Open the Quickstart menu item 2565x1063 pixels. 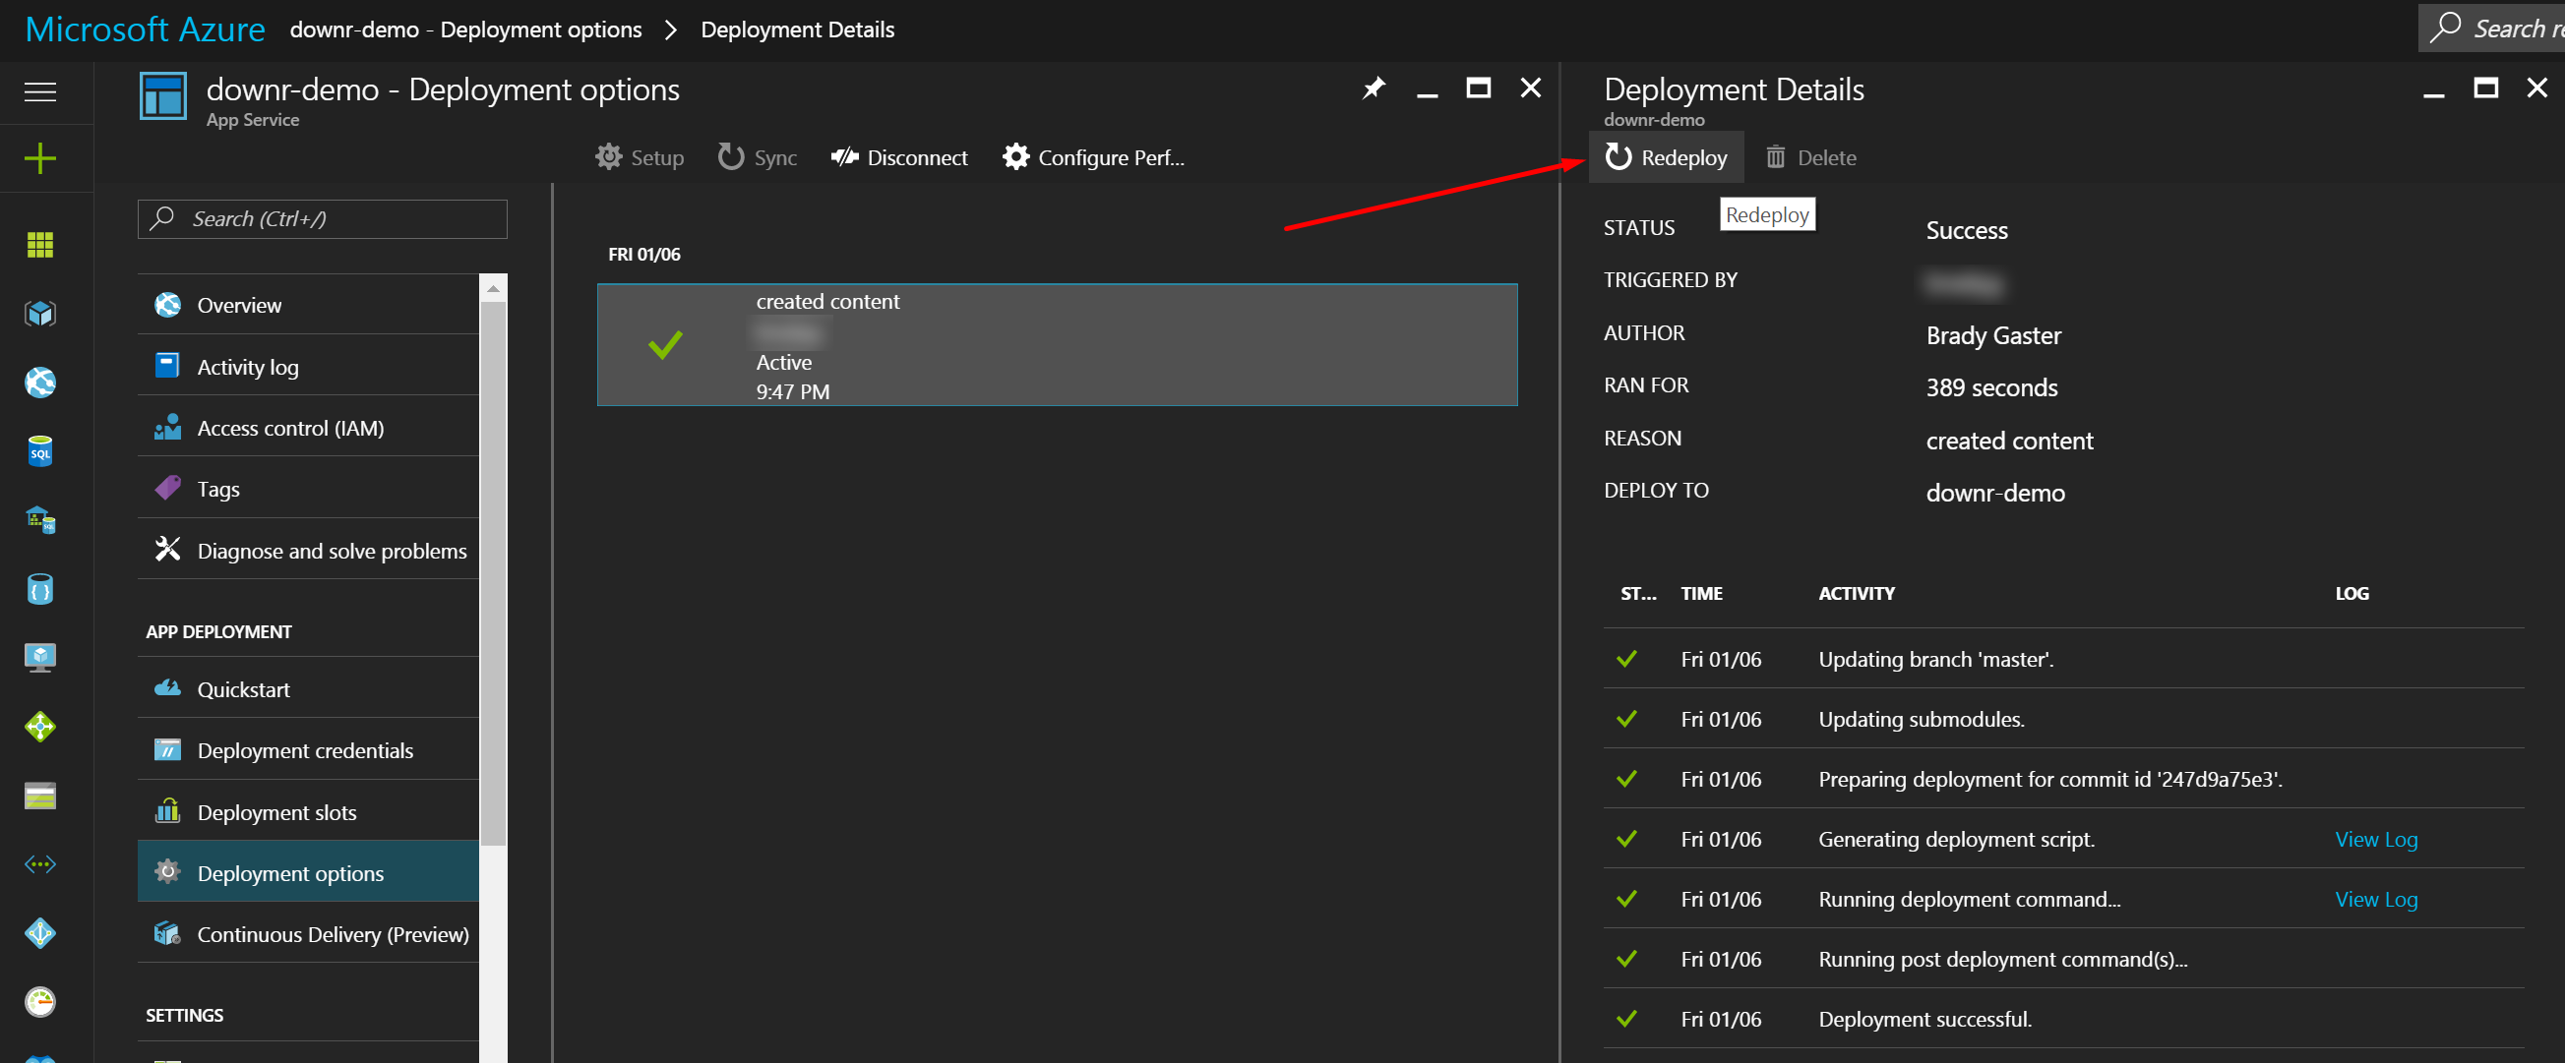tap(308, 688)
